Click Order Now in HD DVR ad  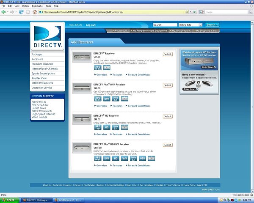point(209,67)
